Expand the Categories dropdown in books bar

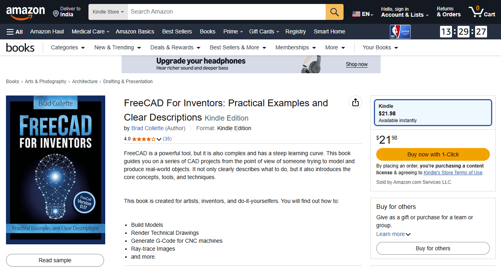(68, 47)
